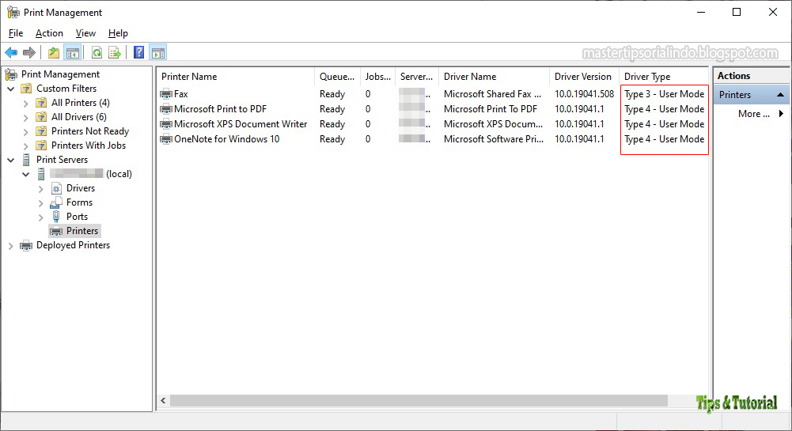Click the Fax printer icon
The width and height of the screenshot is (792, 431).
[166, 94]
